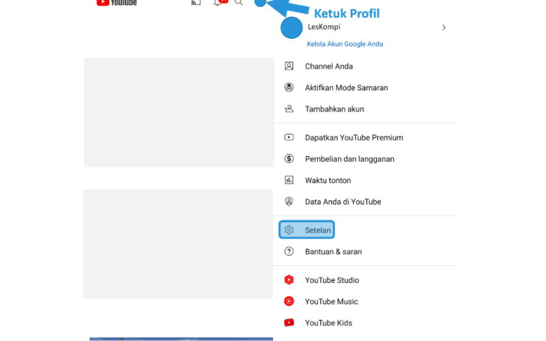Screen dimensions: 546x341
Task: Click the YouTube Music circle icon
Action: (289, 301)
